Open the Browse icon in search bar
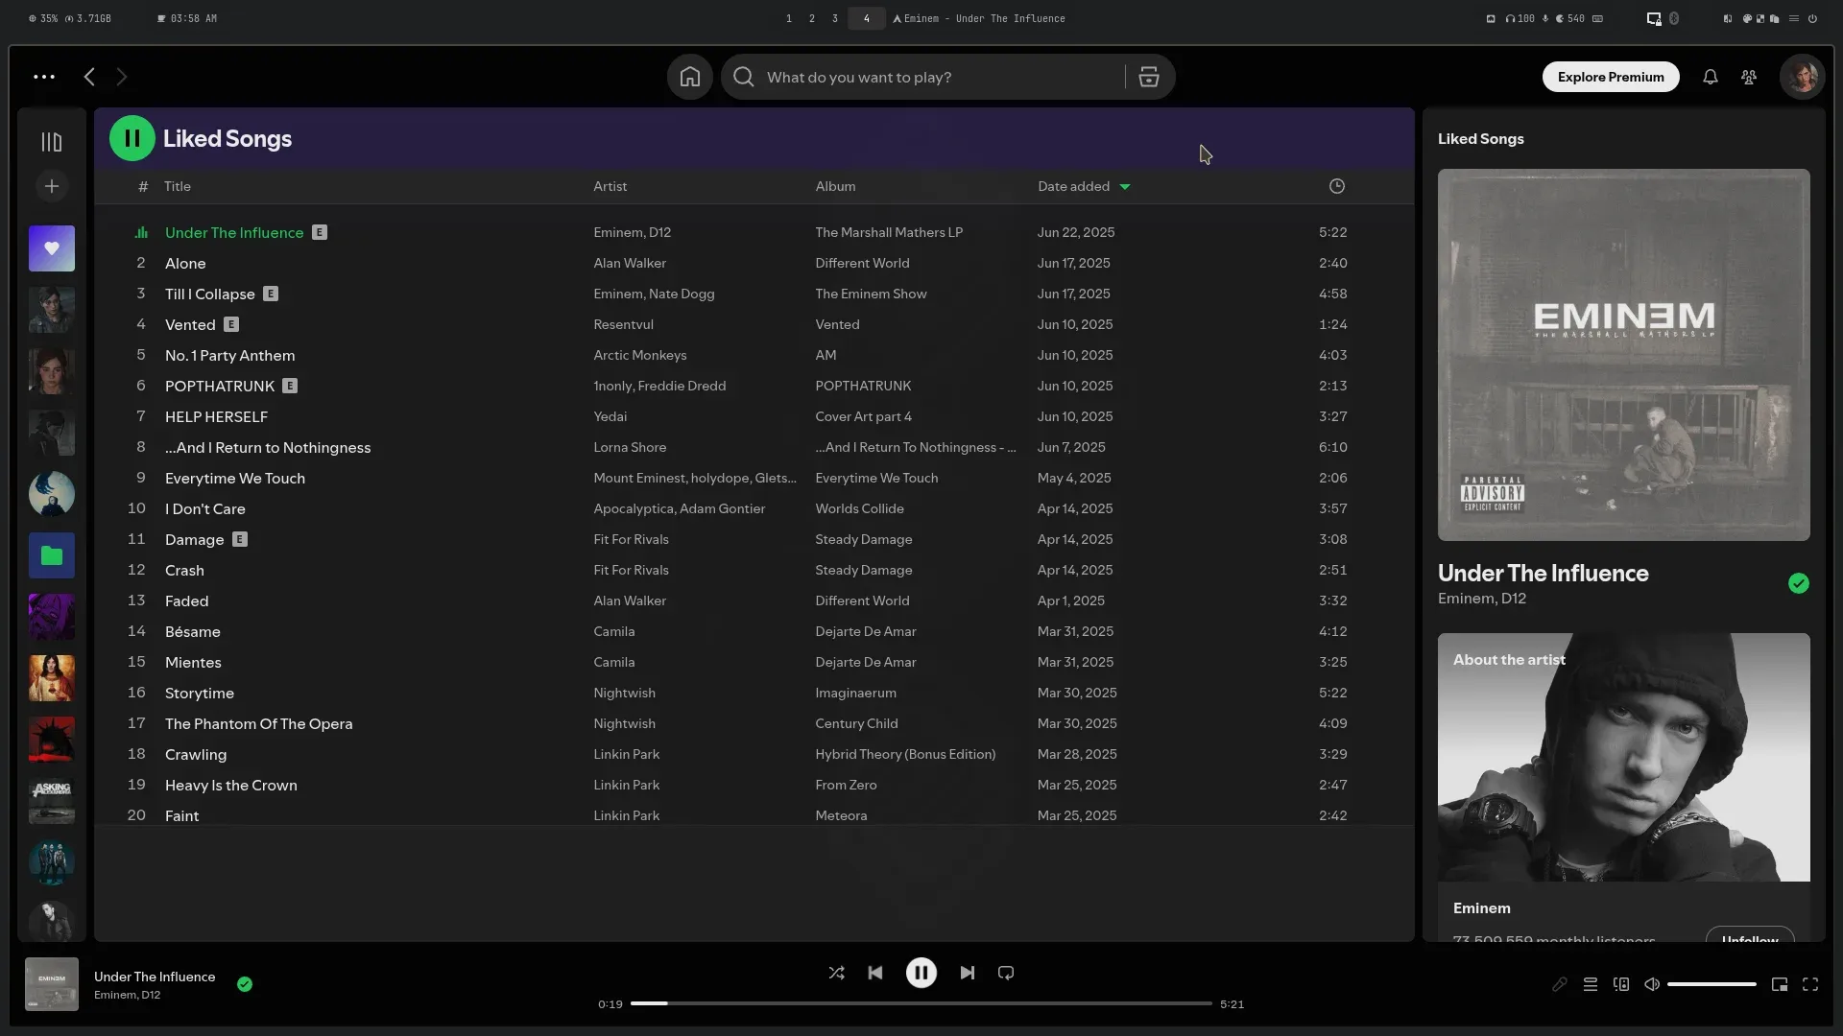 pos(1149,77)
